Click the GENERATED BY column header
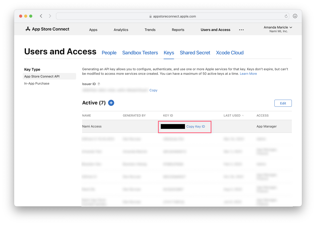Screen dimensions: 316x225 tap(134, 116)
